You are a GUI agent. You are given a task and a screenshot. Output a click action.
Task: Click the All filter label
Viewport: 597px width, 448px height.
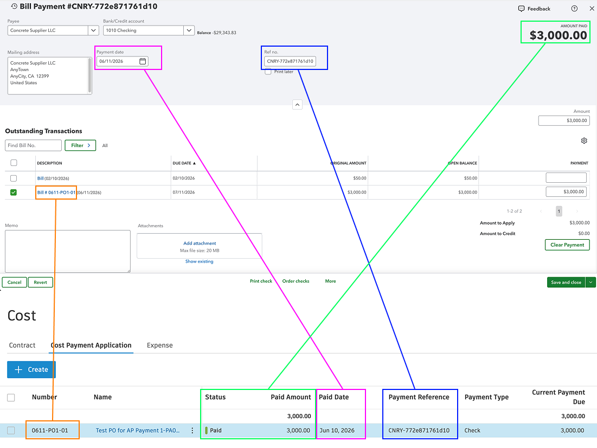[x=105, y=145]
